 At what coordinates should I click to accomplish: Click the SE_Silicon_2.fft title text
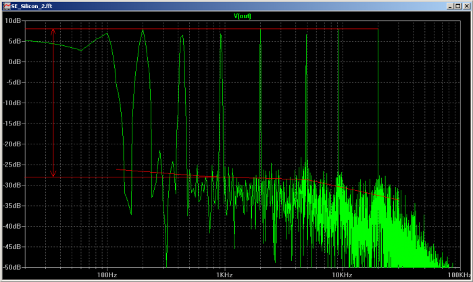[32, 6]
